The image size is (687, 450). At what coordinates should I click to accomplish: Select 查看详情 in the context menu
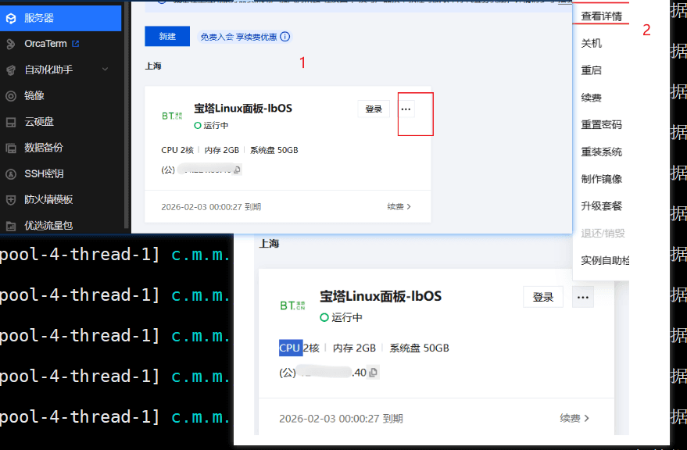pos(601,16)
